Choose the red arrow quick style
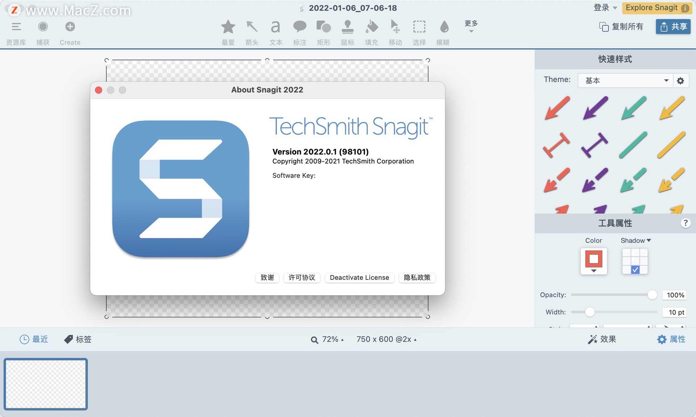 [557, 108]
